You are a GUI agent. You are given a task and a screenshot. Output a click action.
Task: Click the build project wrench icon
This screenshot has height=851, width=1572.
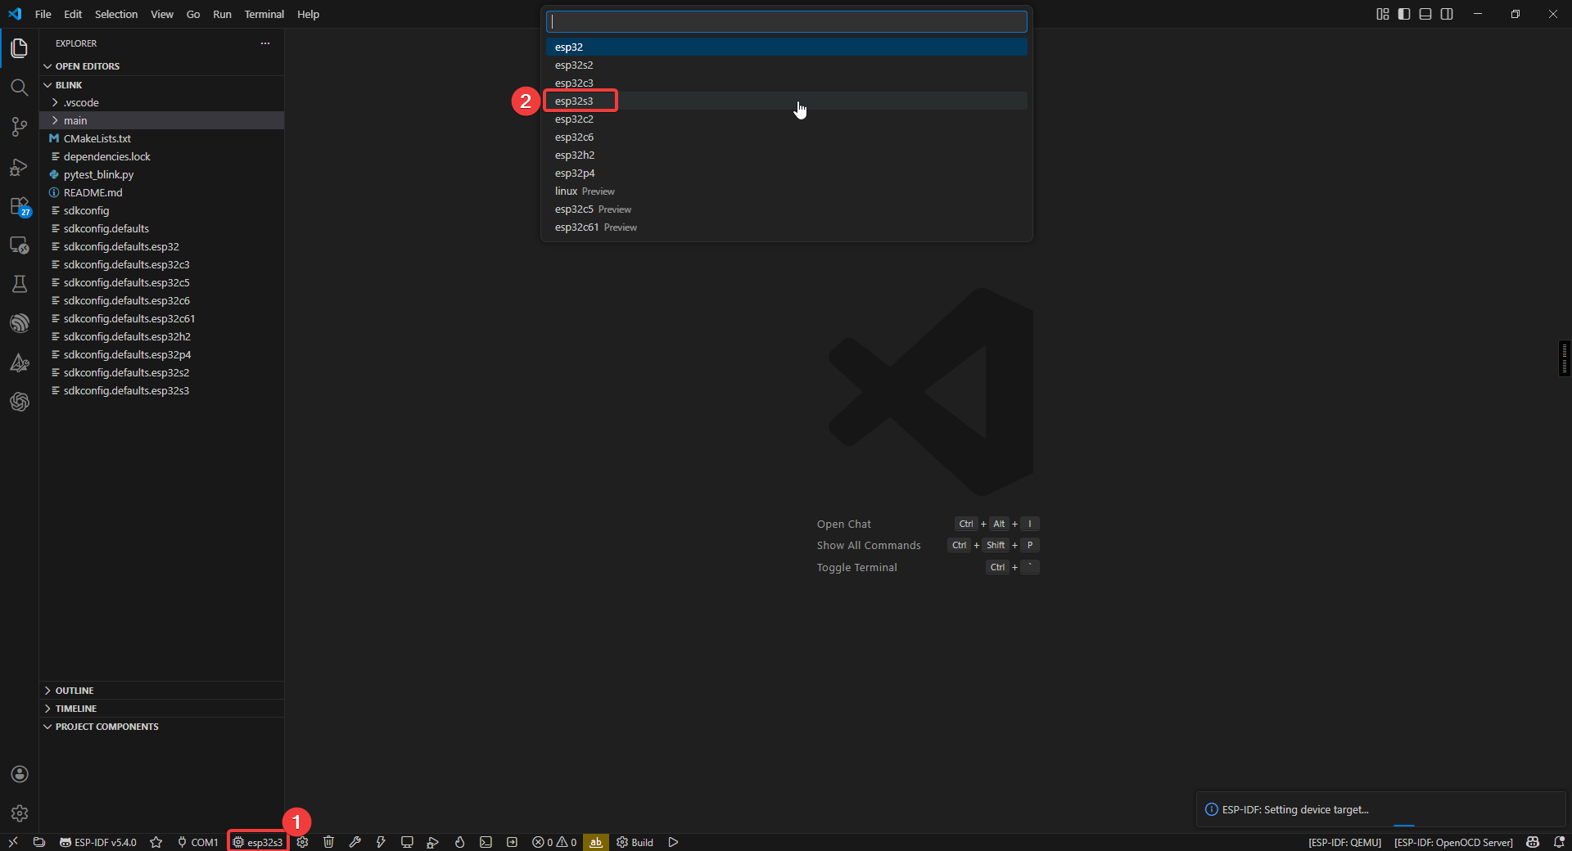point(355,842)
